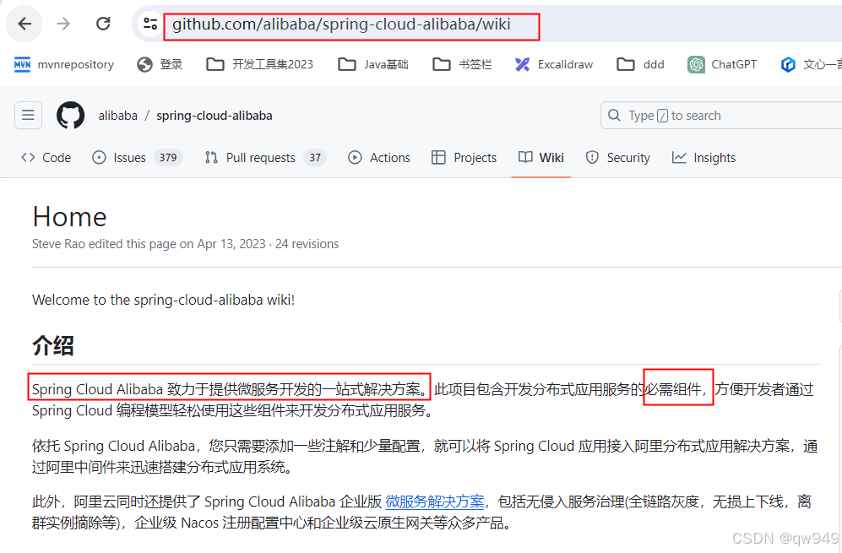Switch to the Actions tab
The height and width of the screenshot is (553, 842).
tap(379, 157)
